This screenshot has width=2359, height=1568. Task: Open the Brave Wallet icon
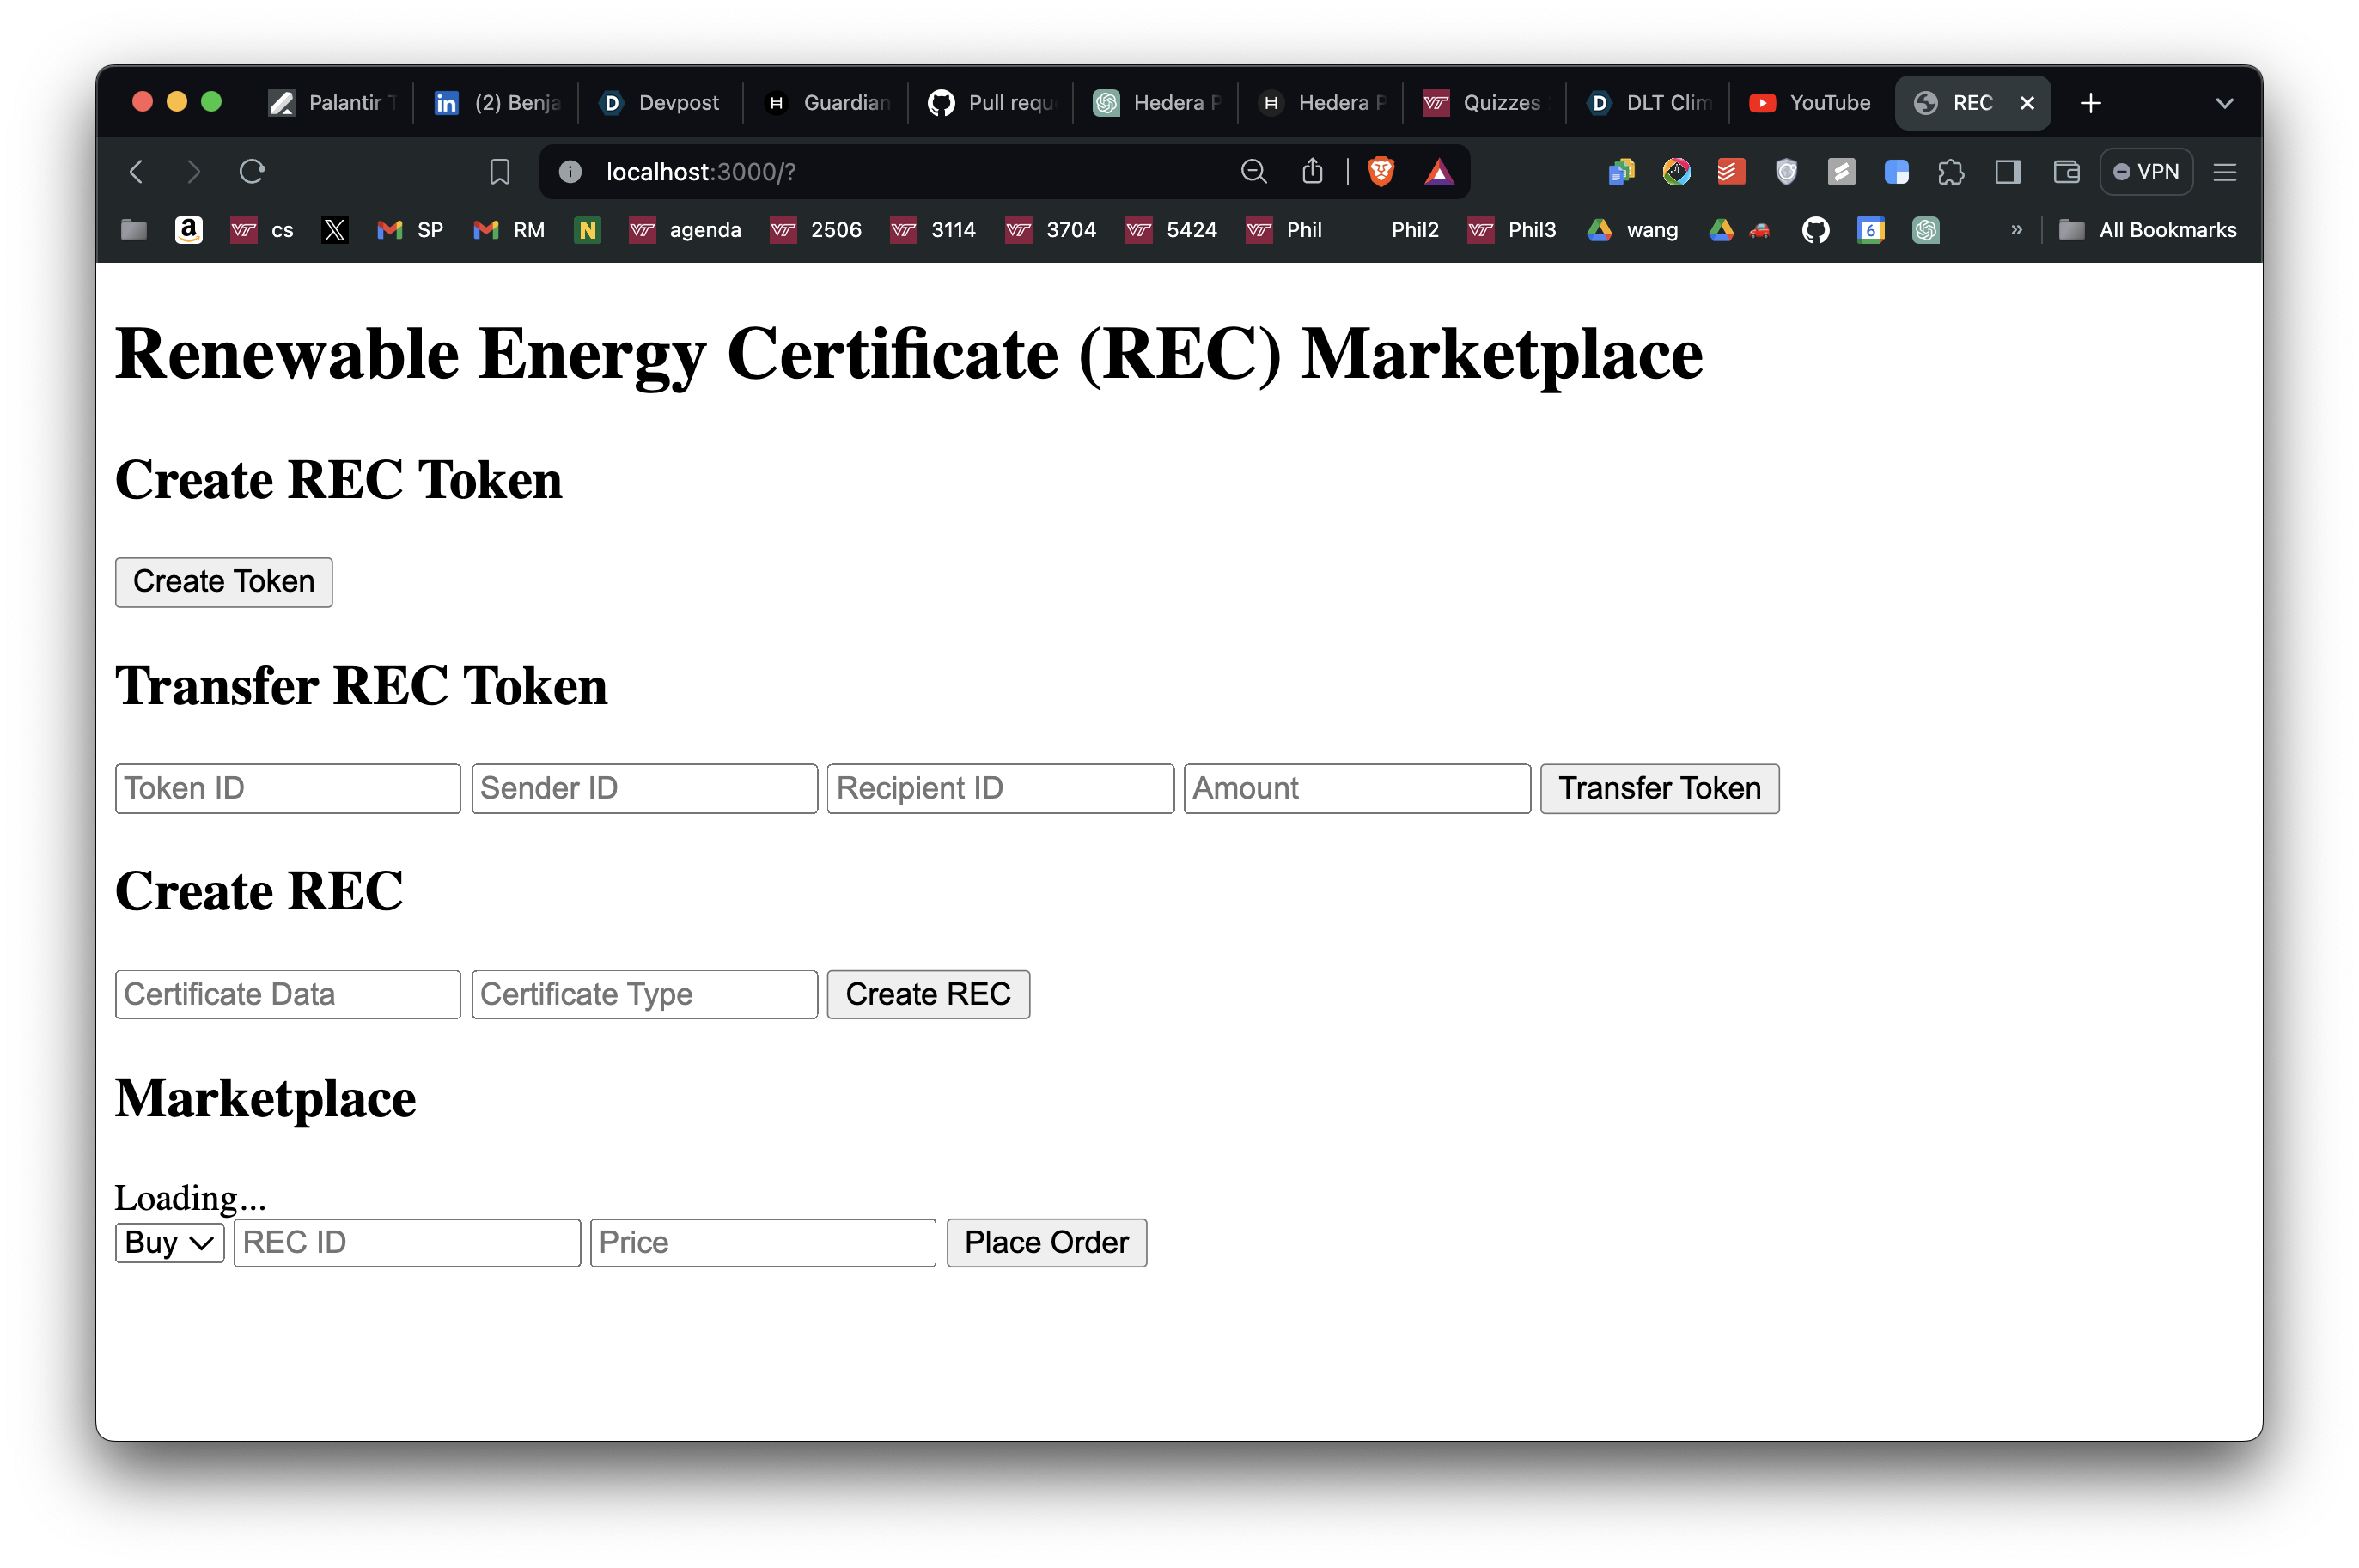point(2065,172)
